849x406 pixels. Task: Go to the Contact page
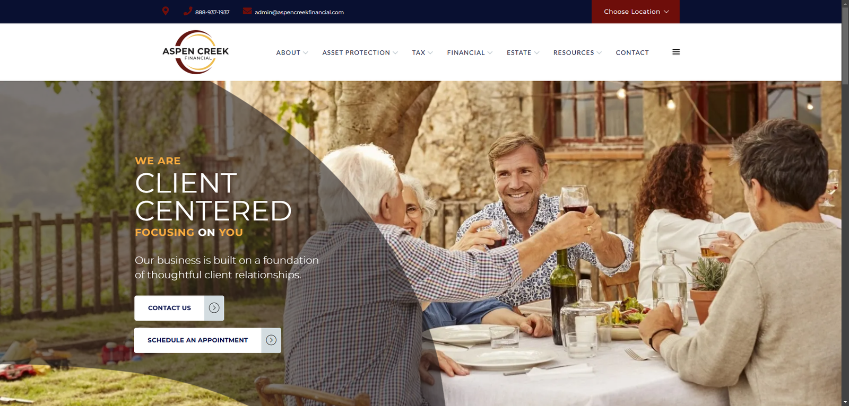[632, 53]
